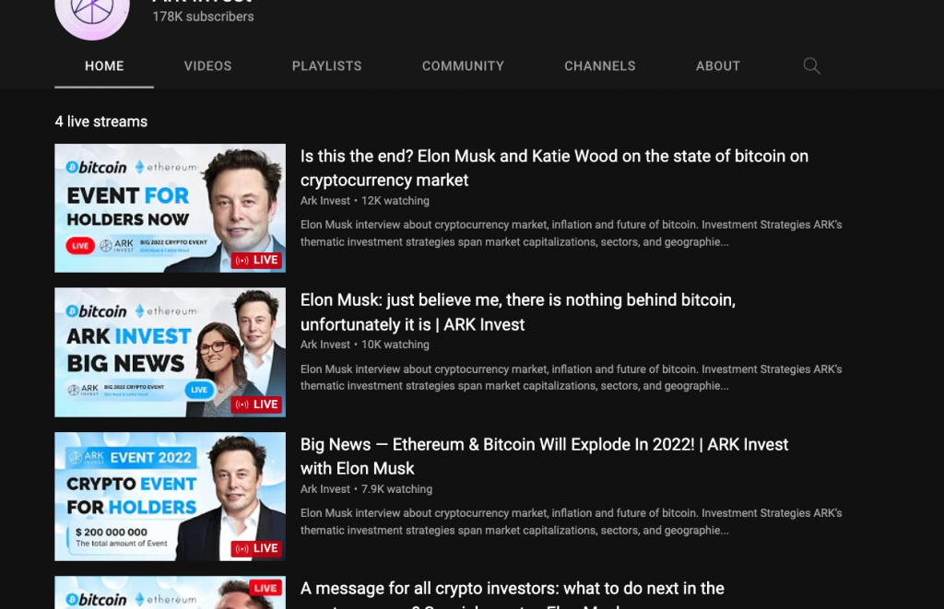Image resolution: width=944 pixels, height=609 pixels.
Task: Switch to the Videos tab
Action: pos(207,66)
